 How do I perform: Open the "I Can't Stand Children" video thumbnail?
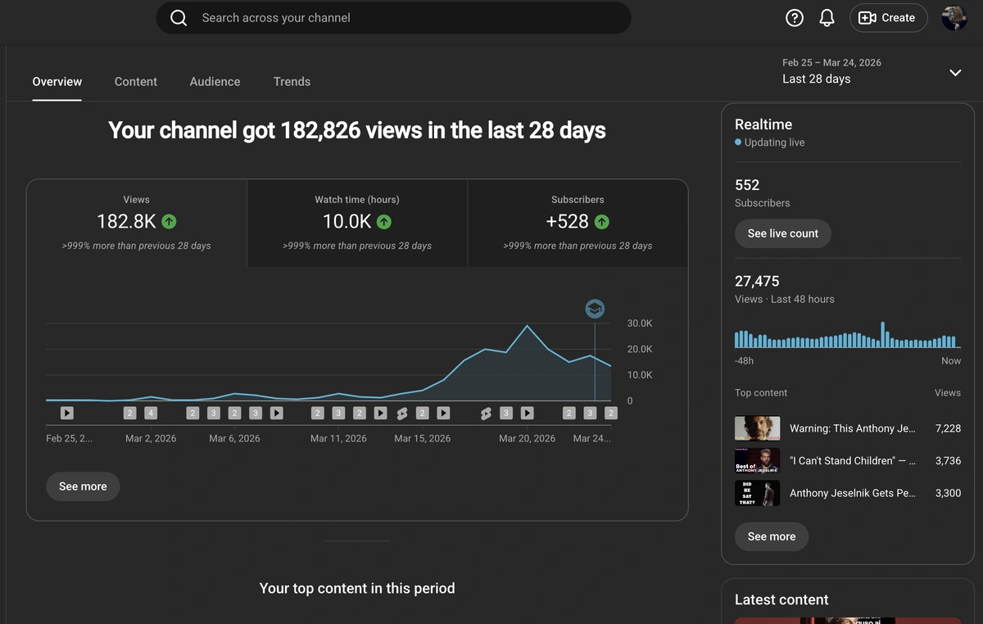pos(757,461)
